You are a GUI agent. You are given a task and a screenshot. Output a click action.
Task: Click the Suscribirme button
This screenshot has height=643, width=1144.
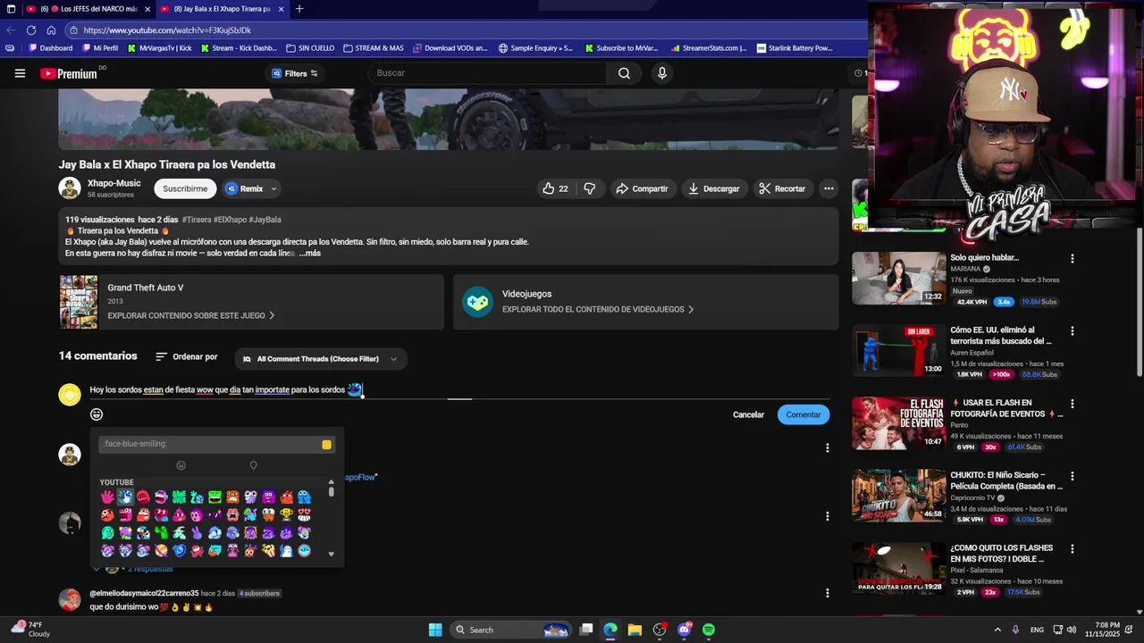[185, 188]
